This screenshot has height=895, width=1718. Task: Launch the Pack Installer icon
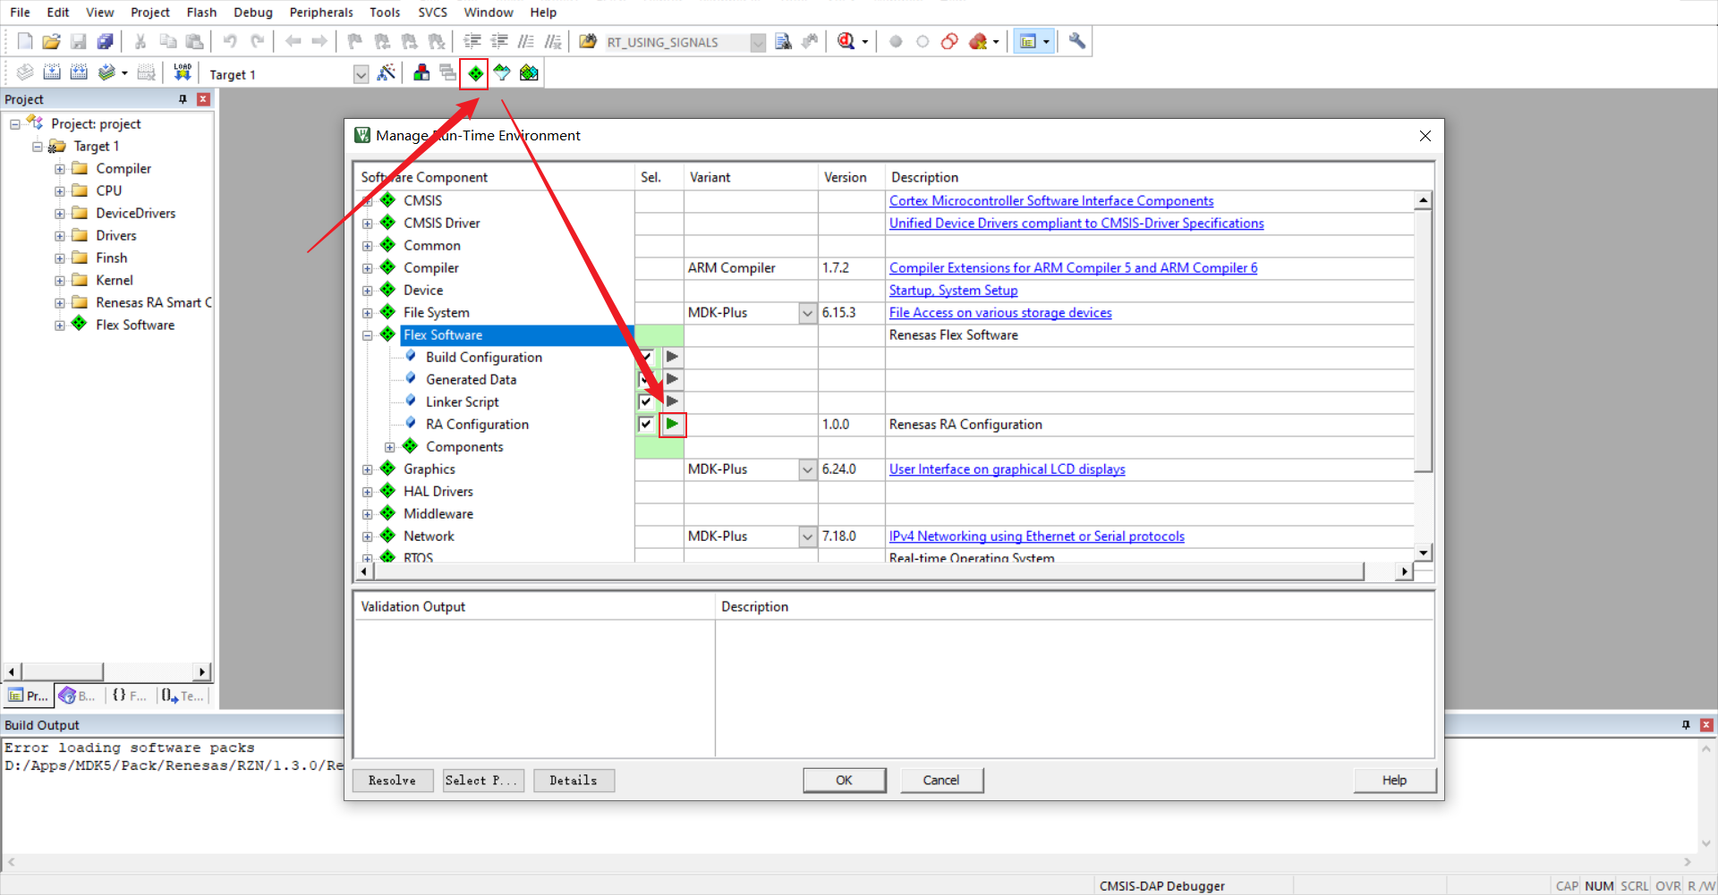(529, 73)
